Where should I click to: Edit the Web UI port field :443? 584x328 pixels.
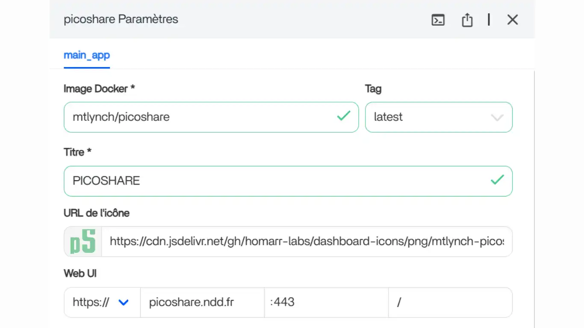point(326,302)
